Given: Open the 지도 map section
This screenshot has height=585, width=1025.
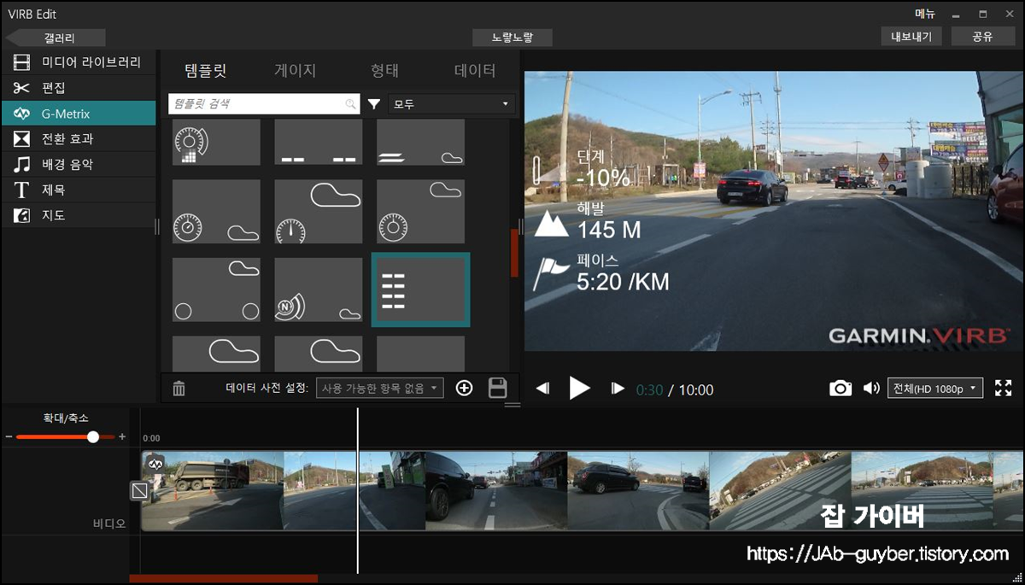Looking at the screenshot, I should tap(78, 215).
